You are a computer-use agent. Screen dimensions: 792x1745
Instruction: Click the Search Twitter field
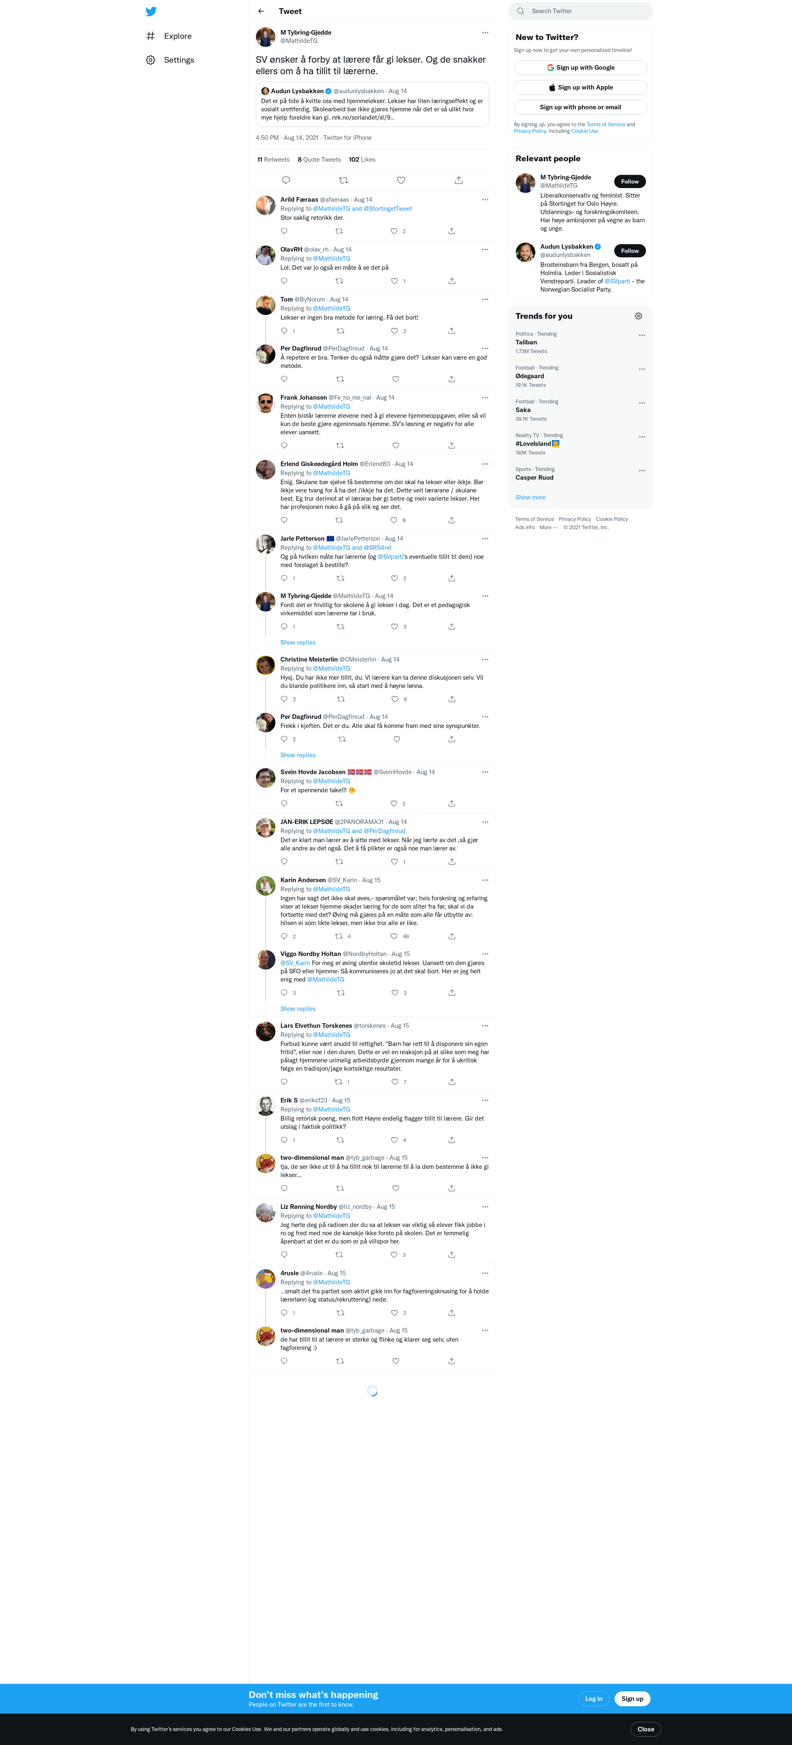point(581,11)
